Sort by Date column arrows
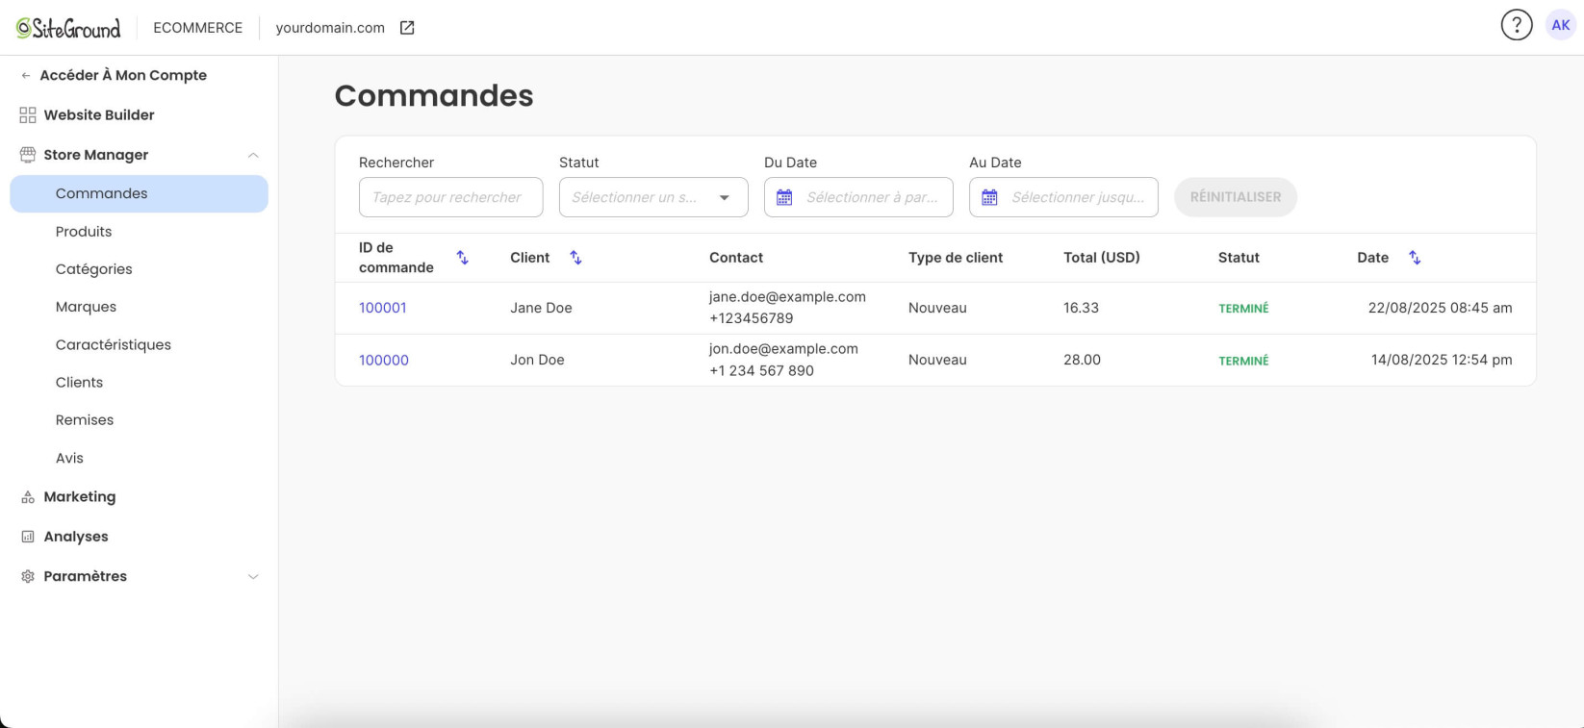The image size is (1584, 728). coord(1415,258)
